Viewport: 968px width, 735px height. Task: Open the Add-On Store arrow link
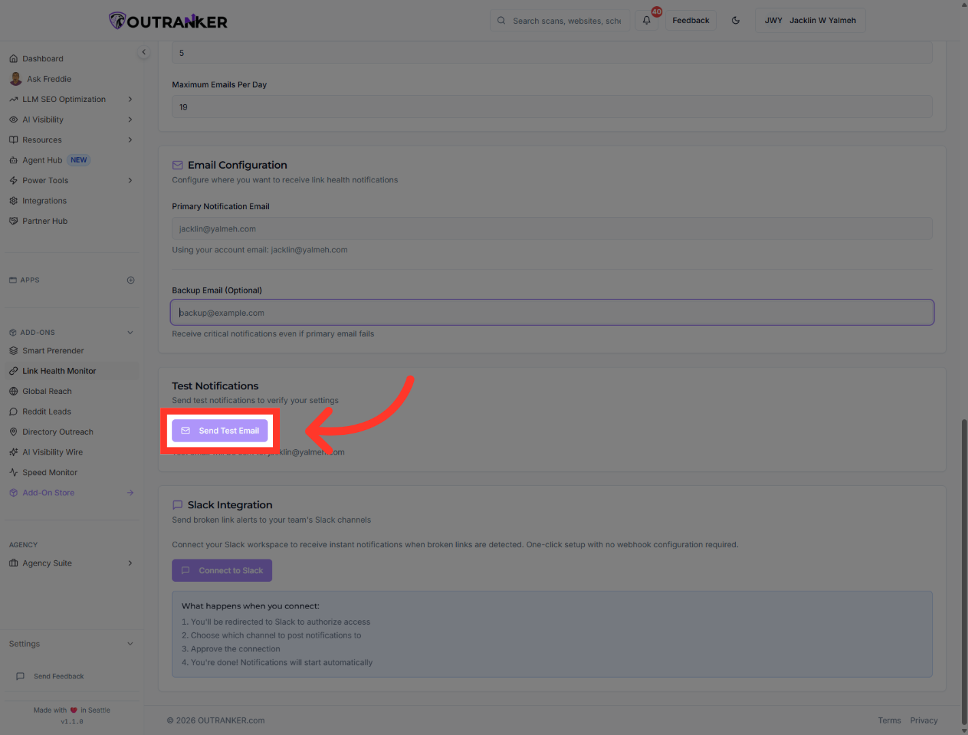(x=130, y=493)
